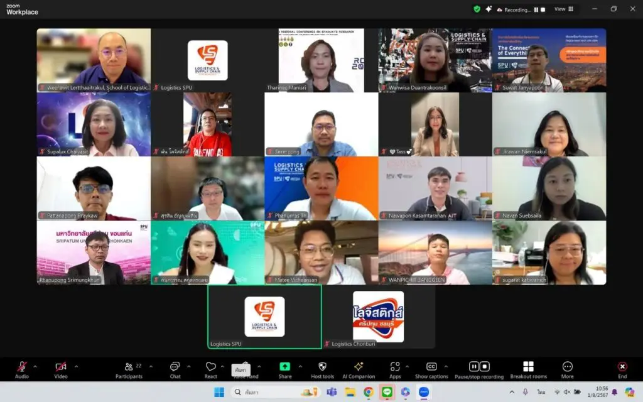This screenshot has height=402, width=643.
Task: Pause the recording from the top bar
Action: tap(536, 10)
